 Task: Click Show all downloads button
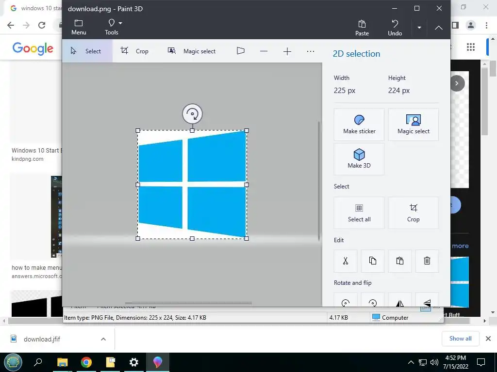pos(460,339)
